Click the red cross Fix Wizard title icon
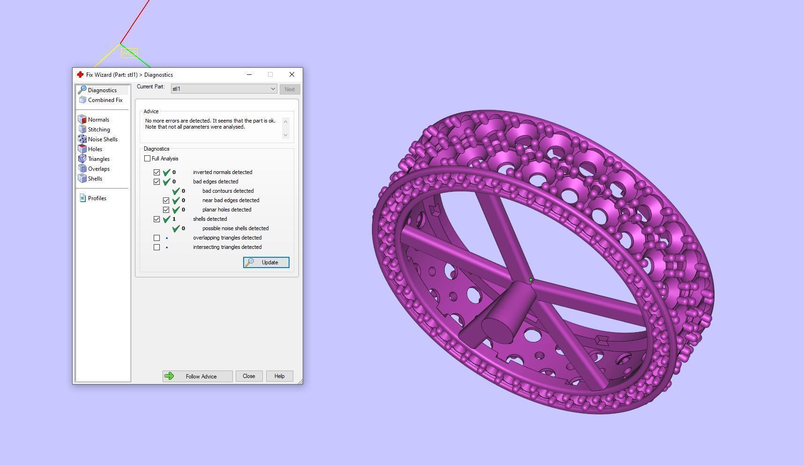 pyautogui.click(x=80, y=74)
